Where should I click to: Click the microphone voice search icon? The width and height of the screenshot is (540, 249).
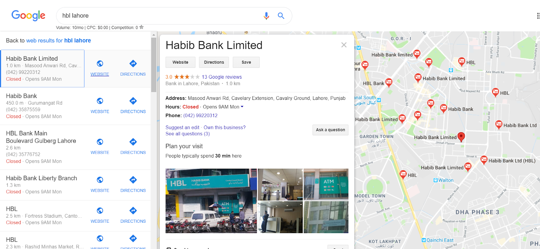(x=266, y=16)
